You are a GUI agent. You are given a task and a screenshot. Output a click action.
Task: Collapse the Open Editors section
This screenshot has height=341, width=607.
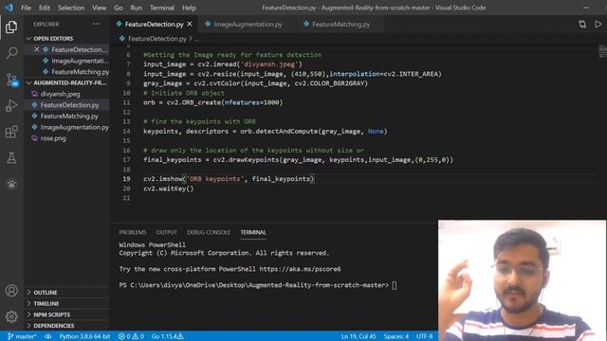point(66,38)
